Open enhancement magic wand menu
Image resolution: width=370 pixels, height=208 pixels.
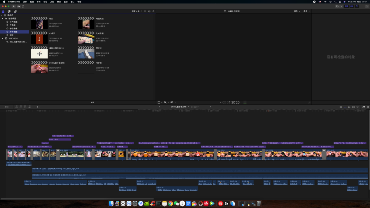[x=166, y=102]
